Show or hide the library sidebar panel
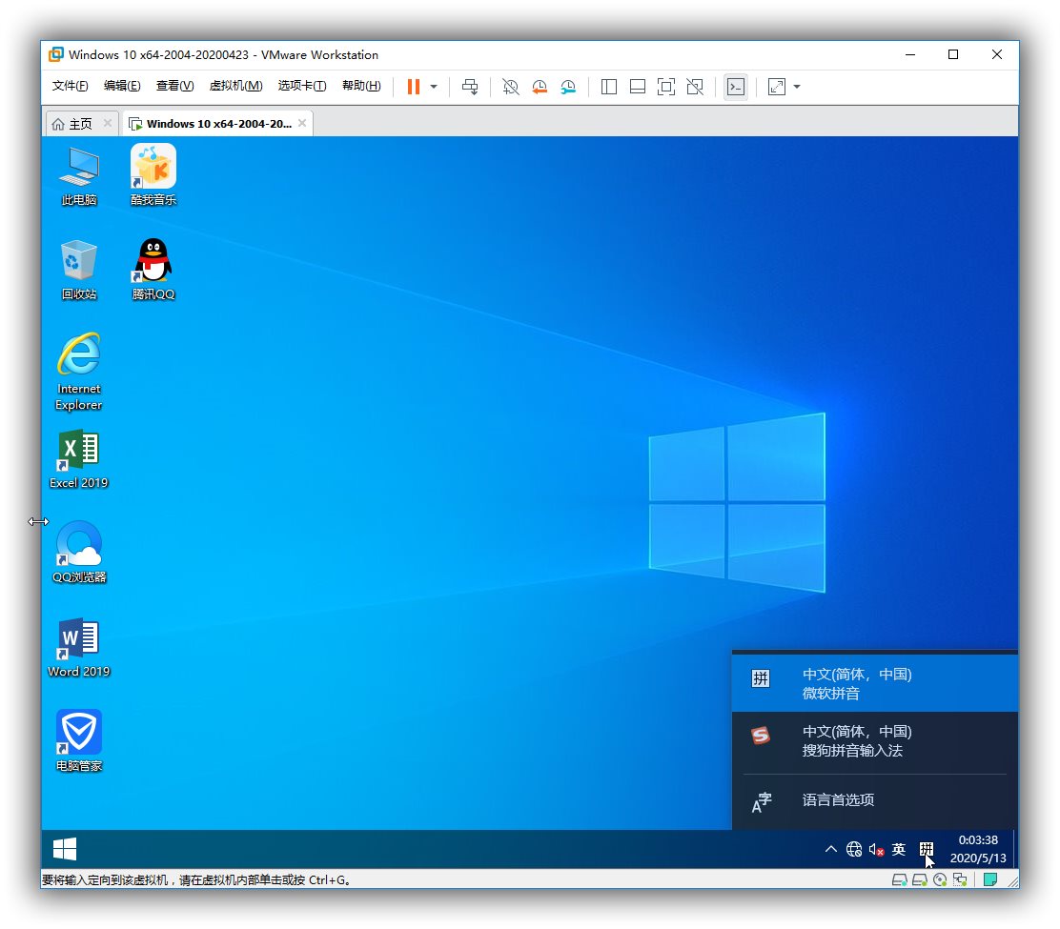This screenshot has height=929, width=1060. [x=608, y=87]
